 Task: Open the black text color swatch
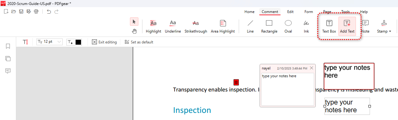coord(78,42)
